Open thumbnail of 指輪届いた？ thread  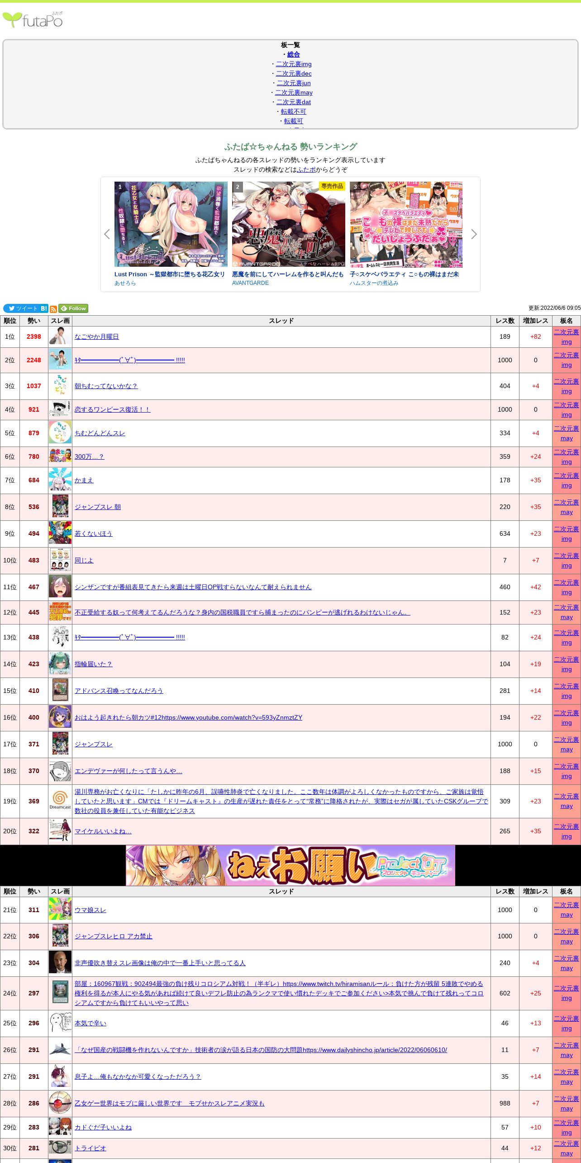point(60,664)
